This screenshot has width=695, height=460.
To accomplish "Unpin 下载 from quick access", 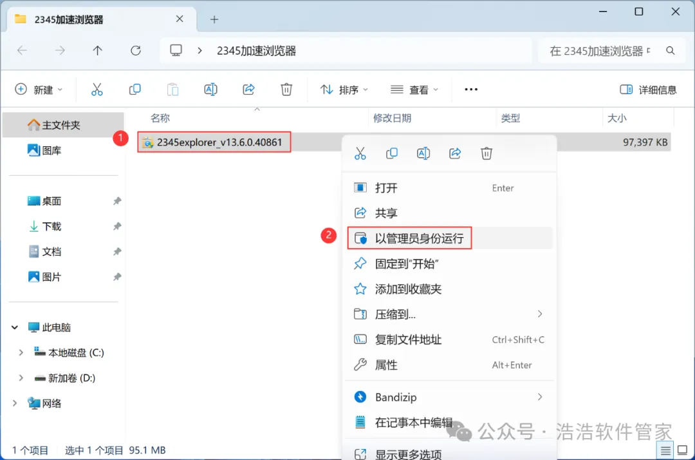I will [117, 226].
